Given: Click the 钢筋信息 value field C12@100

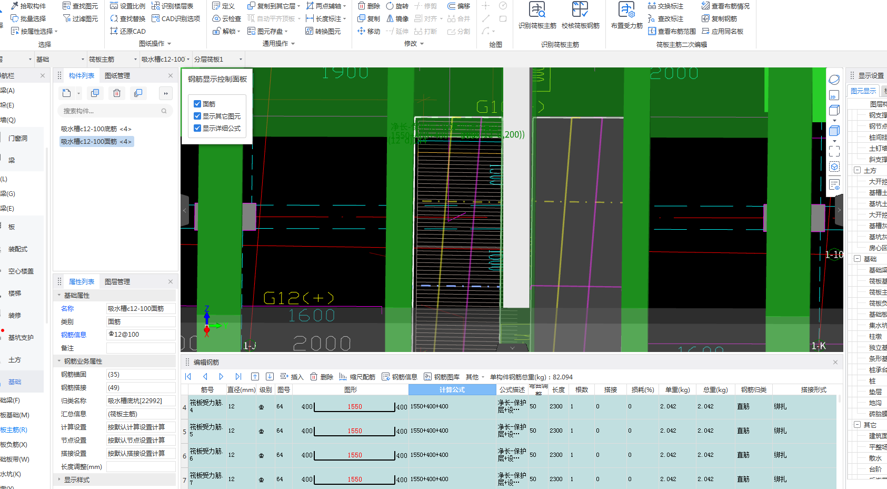Looking at the screenshot, I should click(x=141, y=335).
